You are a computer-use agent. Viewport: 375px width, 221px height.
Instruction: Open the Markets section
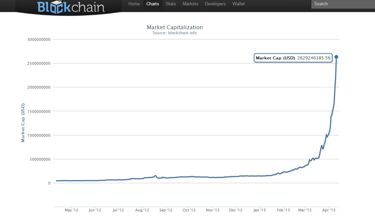click(x=190, y=4)
